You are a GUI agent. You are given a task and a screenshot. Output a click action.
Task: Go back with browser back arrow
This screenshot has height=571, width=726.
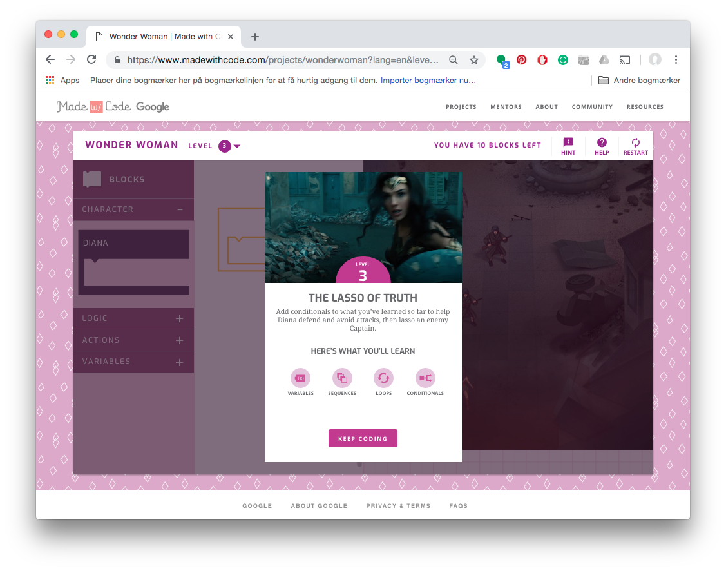[50, 60]
